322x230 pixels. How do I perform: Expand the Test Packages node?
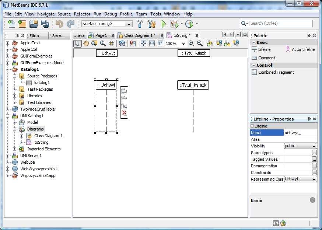(x=15, y=90)
